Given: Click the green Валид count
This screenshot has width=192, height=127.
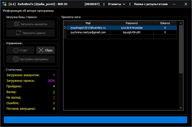Looking at the screenshot, I should point(54,92).
